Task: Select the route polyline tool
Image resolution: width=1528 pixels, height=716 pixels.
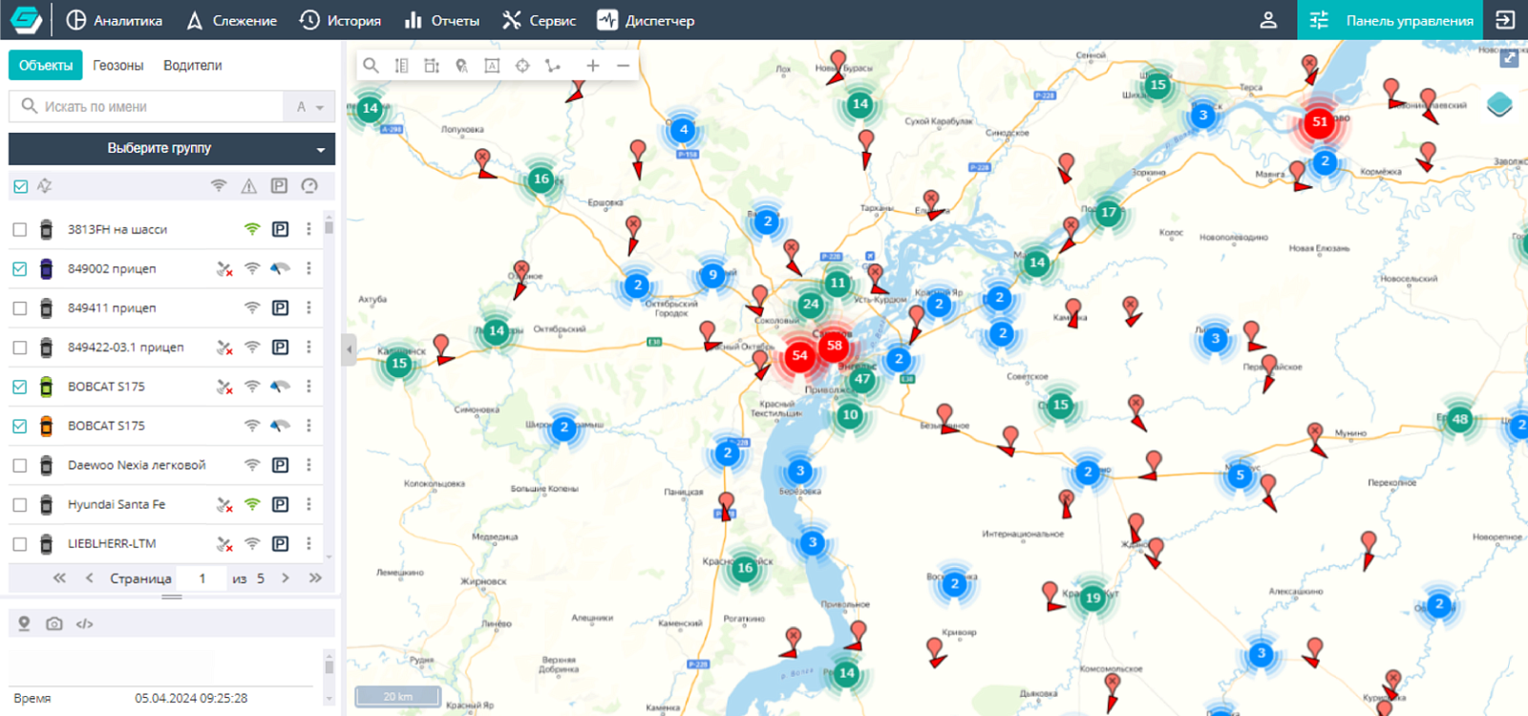Action: point(553,66)
